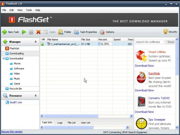Open the Recycle Bin item
This screenshot has width=180, height=135.
click(14, 89)
